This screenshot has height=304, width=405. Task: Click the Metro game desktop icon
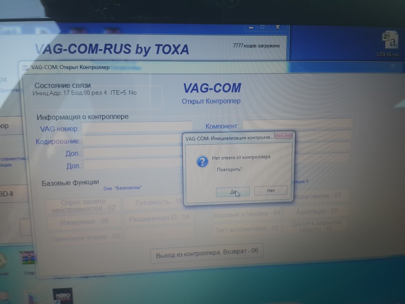(x=62, y=296)
